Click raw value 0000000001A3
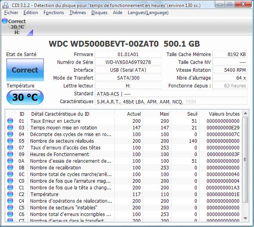The width and height of the screenshot is (254, 227). pyautogui.click(x=223, y=187)
